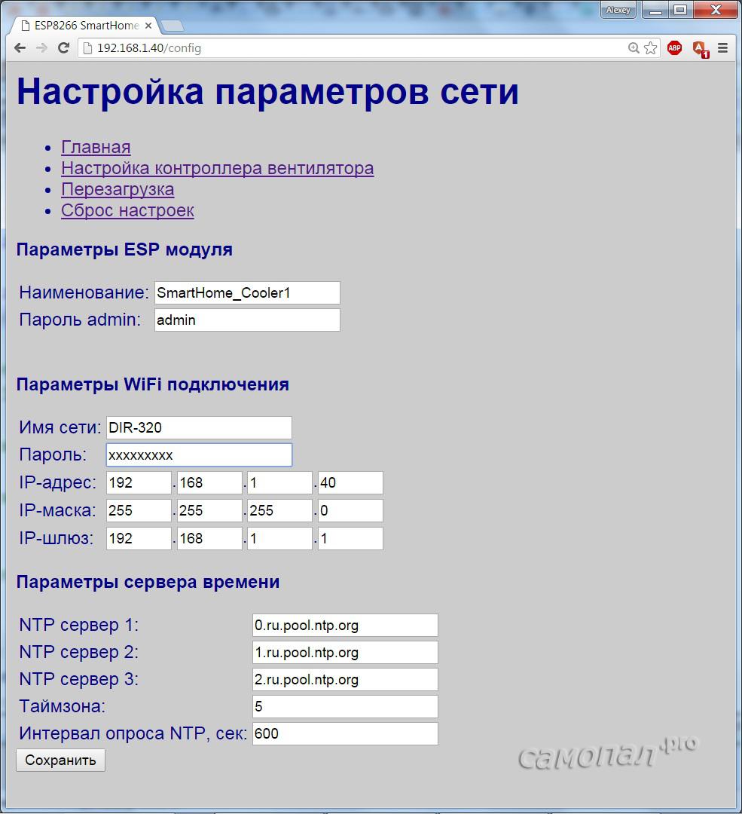
Task: Click the Имя сети field DIR-320
Action: [200, 428]
